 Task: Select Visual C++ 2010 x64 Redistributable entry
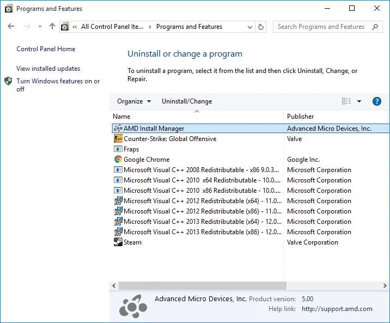pos(202,180)
